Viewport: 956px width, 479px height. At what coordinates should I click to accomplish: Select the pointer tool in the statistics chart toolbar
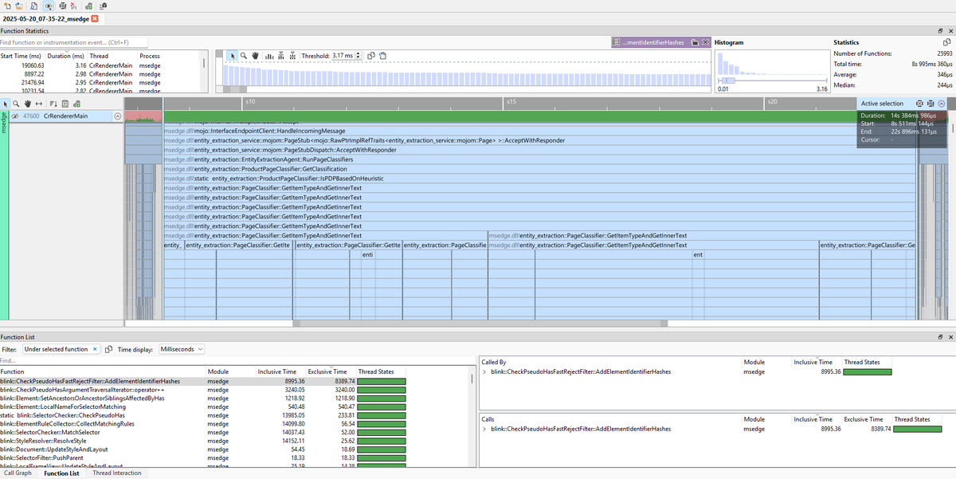pyautogui.click(x=233, y=56)
